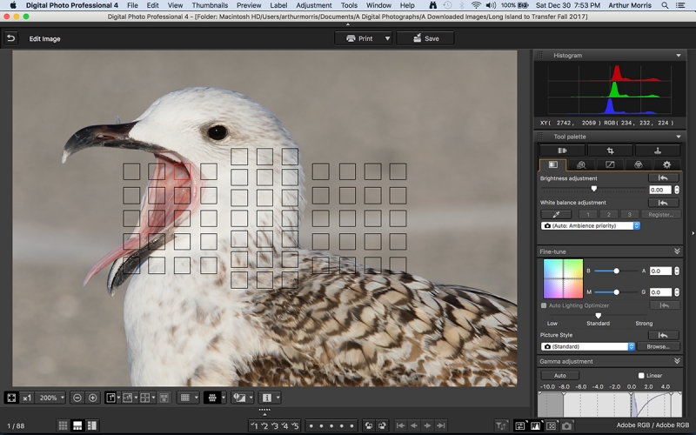The height and width of the screenshot is (435, 696).
Task: Click the Browse... picture style button
Action: pyautogui.click(x=659, y=346)
